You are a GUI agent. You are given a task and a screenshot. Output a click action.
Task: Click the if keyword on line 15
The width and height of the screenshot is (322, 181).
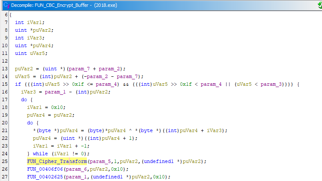pyautogui.click(x=18, y=84)
